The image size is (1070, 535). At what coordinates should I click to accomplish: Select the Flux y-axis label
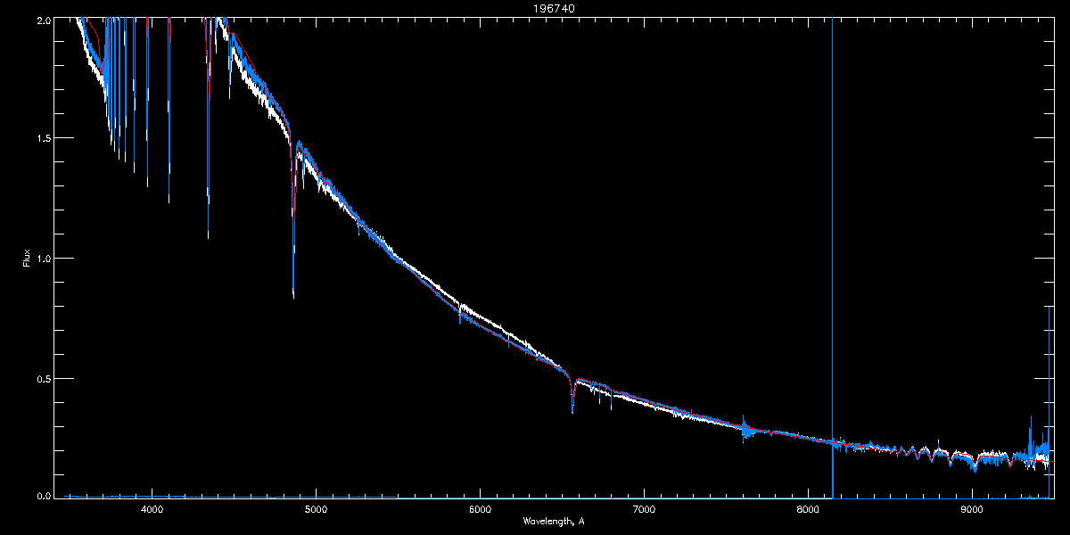pyautogui.click(x=26, y=259)
